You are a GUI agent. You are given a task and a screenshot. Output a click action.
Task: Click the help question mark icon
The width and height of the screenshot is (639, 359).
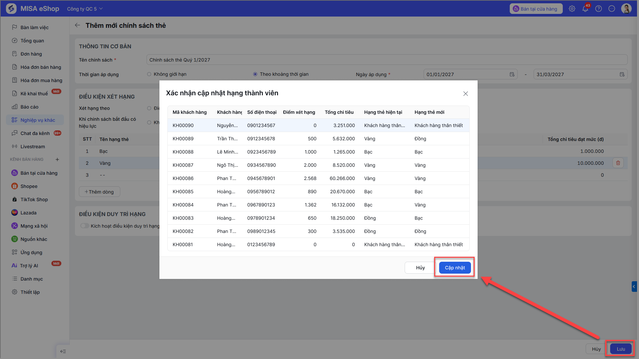[599, 9]
